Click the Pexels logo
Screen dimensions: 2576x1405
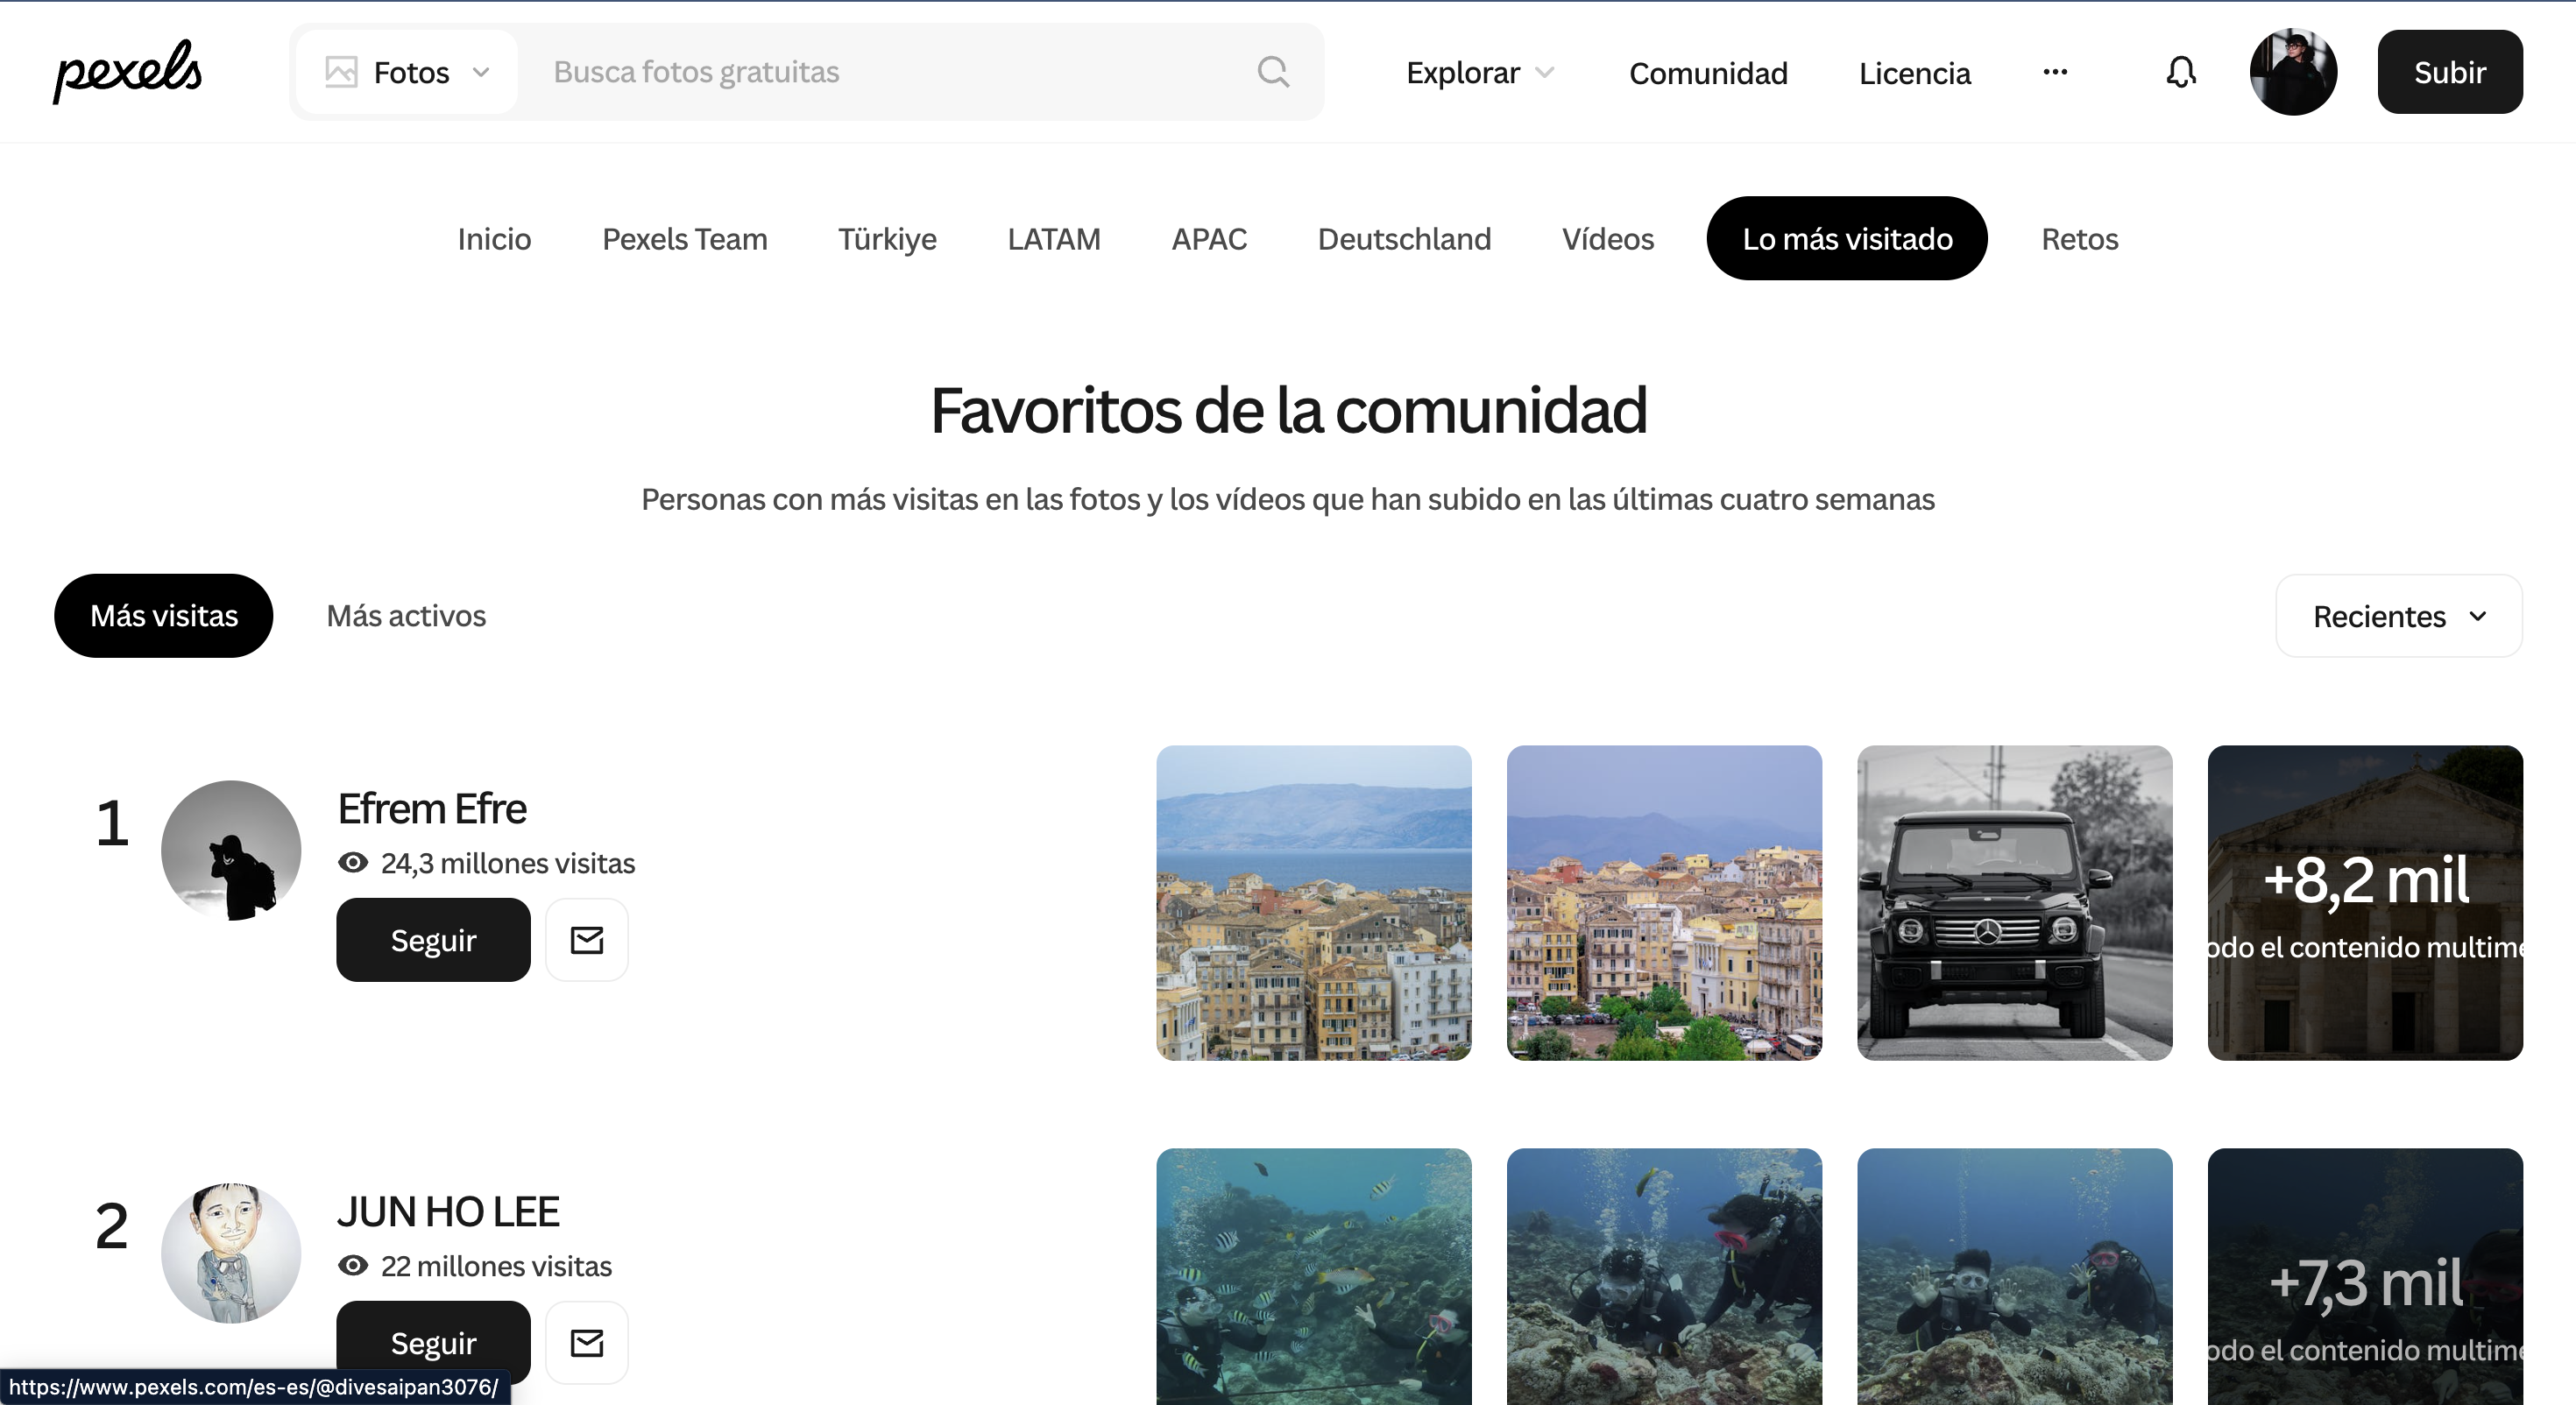[128, 71]
